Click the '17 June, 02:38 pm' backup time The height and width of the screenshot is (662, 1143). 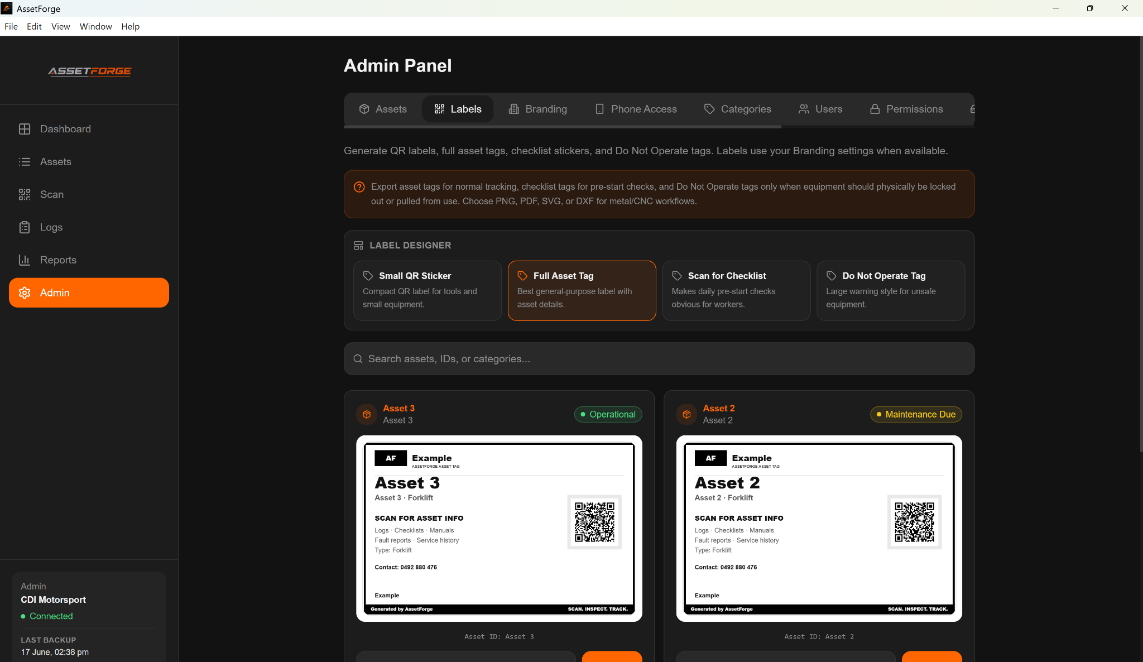tap(55, 652)
